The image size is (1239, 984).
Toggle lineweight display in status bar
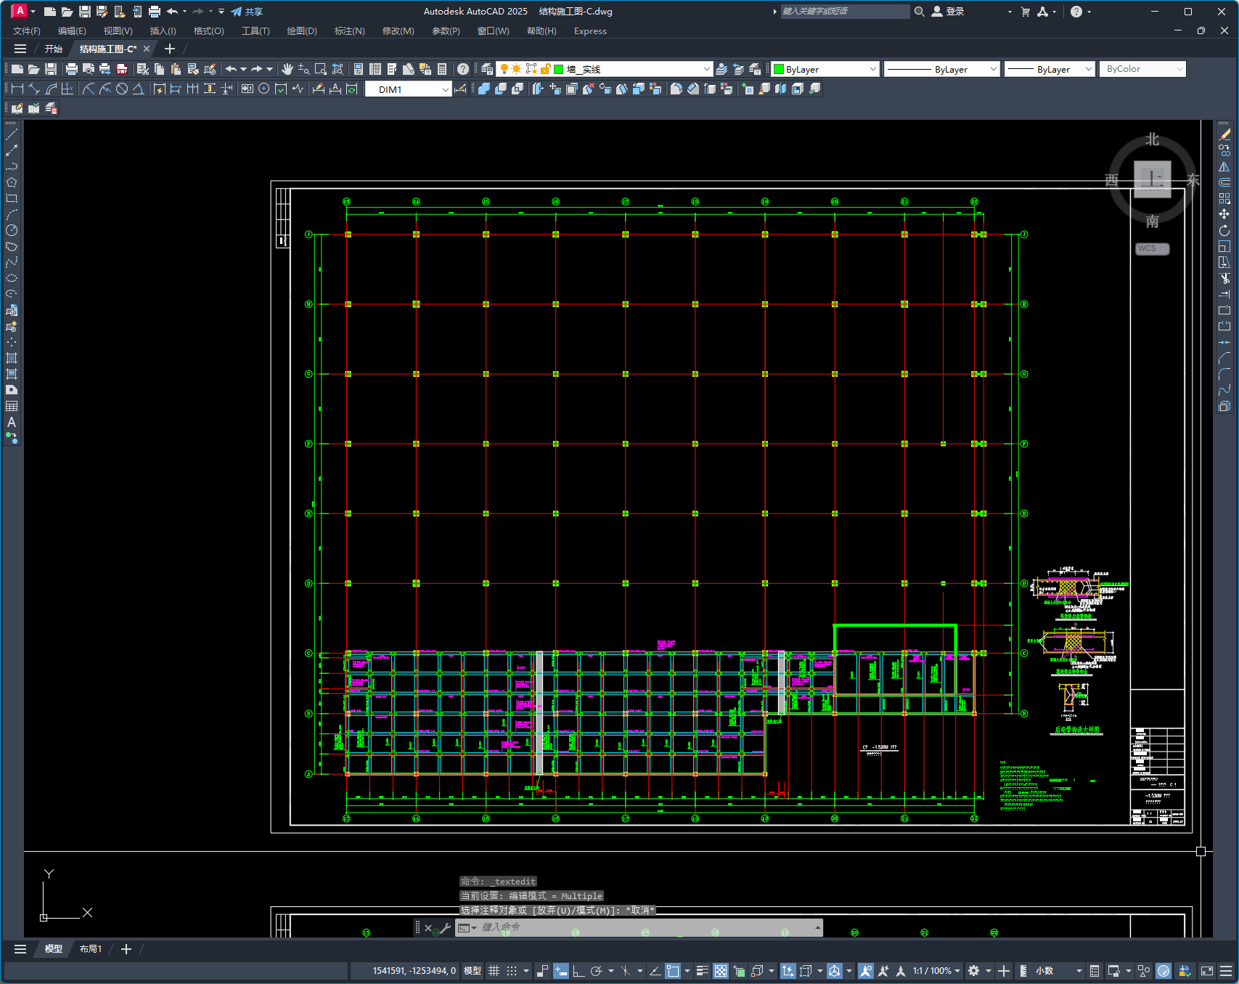[x=702, y=971]
